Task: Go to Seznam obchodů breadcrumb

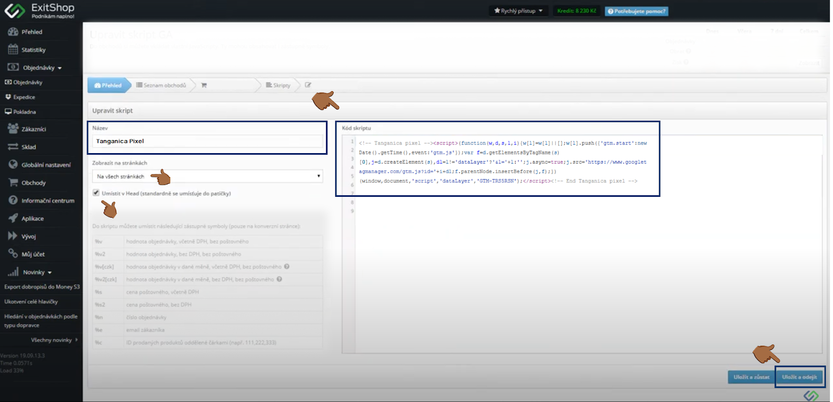Action: [x=161, y=85]
